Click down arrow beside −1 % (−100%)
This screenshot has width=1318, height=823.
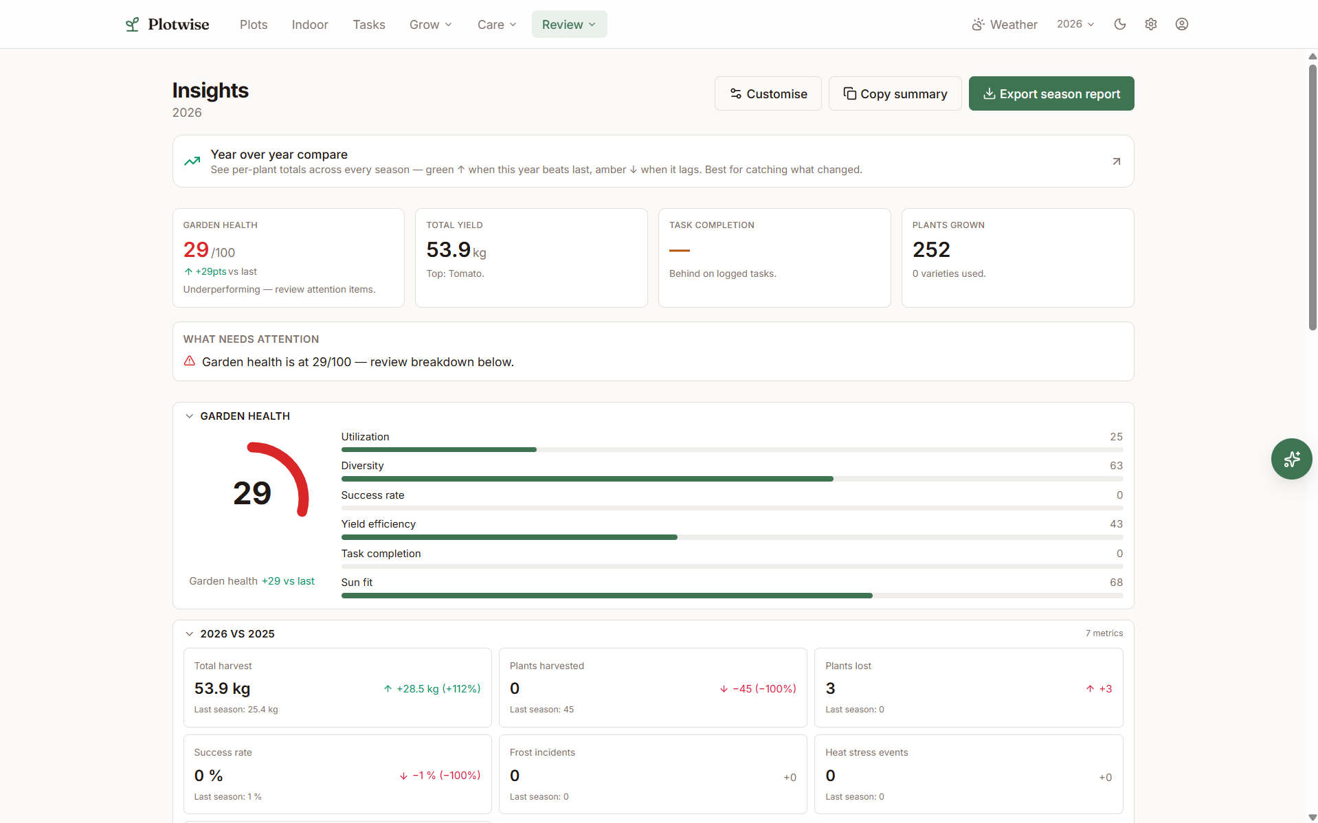(x=403, y=776)
